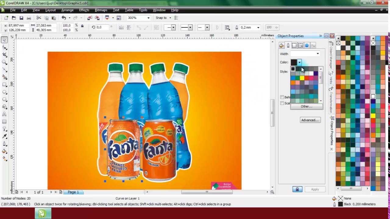Click the Windows taskbar application icon
Viewport: 390px width, 219px height.
pos(43,213)
